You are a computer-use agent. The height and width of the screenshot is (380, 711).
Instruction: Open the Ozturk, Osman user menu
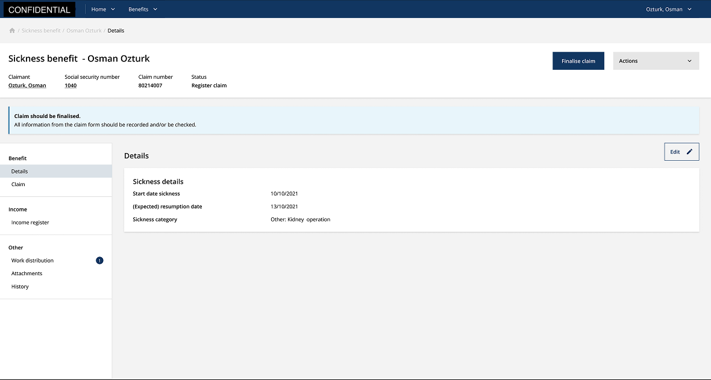tap(669, 10)
